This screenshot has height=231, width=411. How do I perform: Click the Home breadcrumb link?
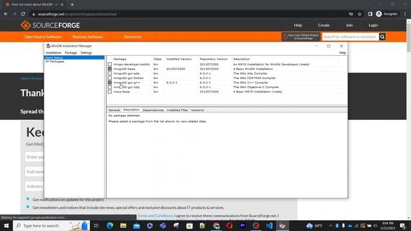coord(24,78)
